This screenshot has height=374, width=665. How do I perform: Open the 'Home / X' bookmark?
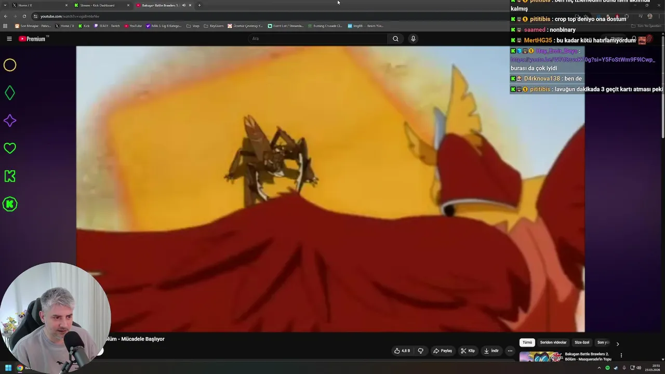(64, 25)
